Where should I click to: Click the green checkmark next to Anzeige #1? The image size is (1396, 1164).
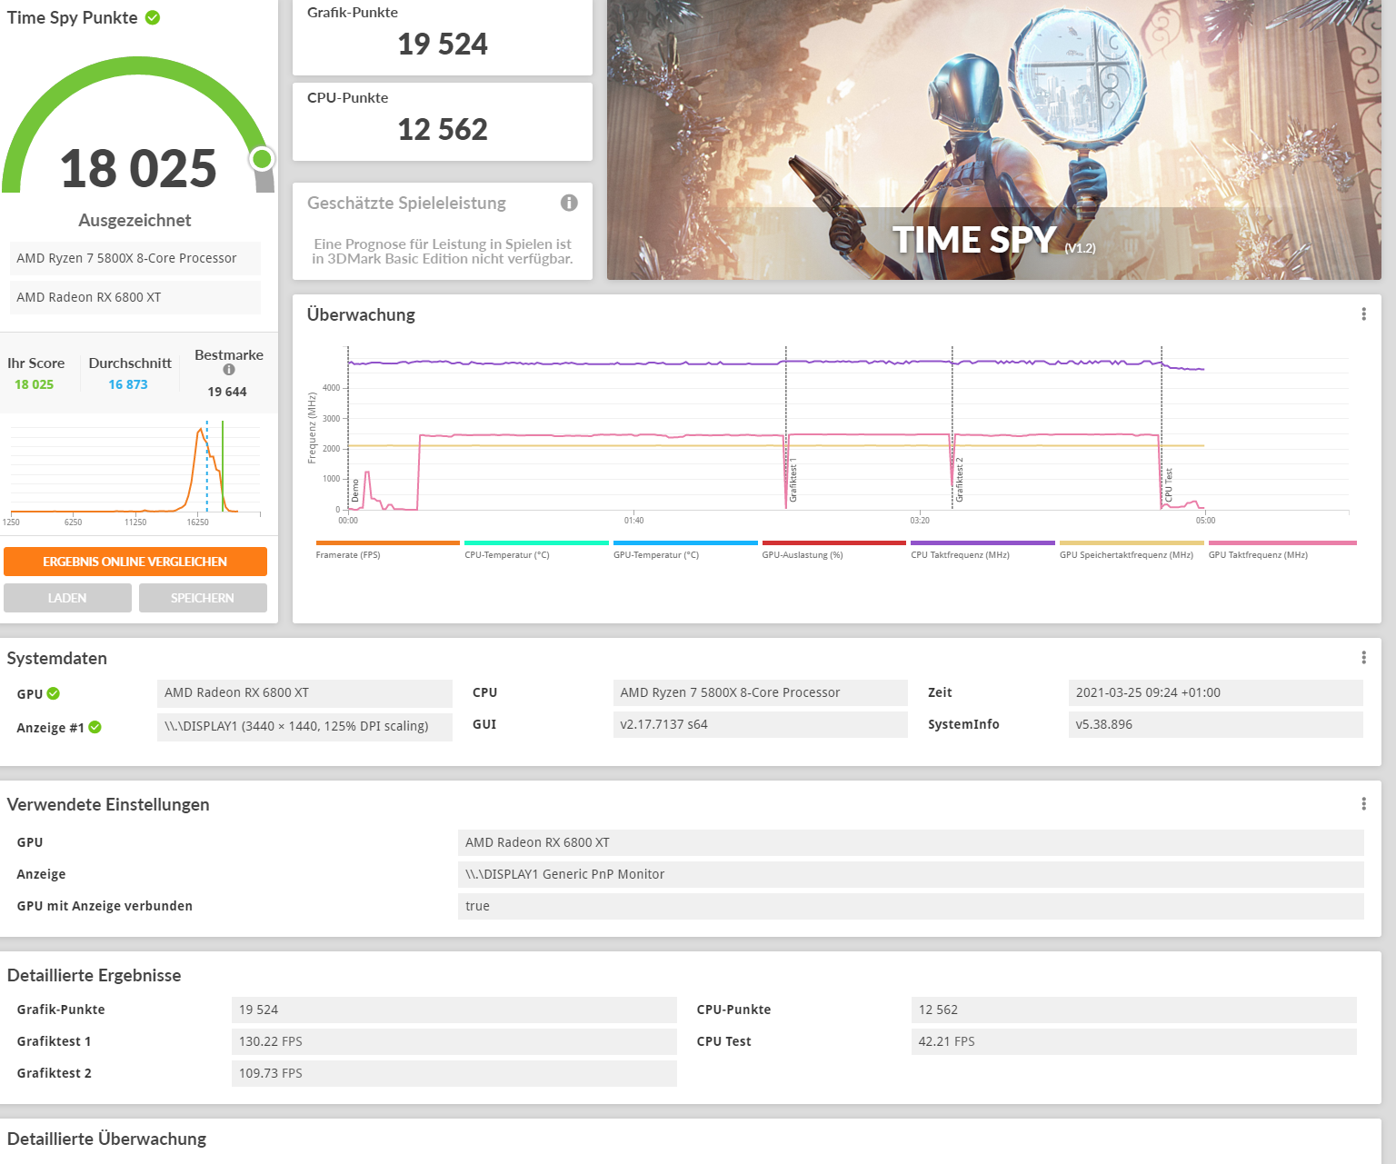click(95, 727)
